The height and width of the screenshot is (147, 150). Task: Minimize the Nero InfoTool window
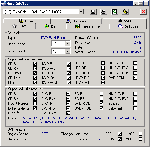[x=136, y=4]
